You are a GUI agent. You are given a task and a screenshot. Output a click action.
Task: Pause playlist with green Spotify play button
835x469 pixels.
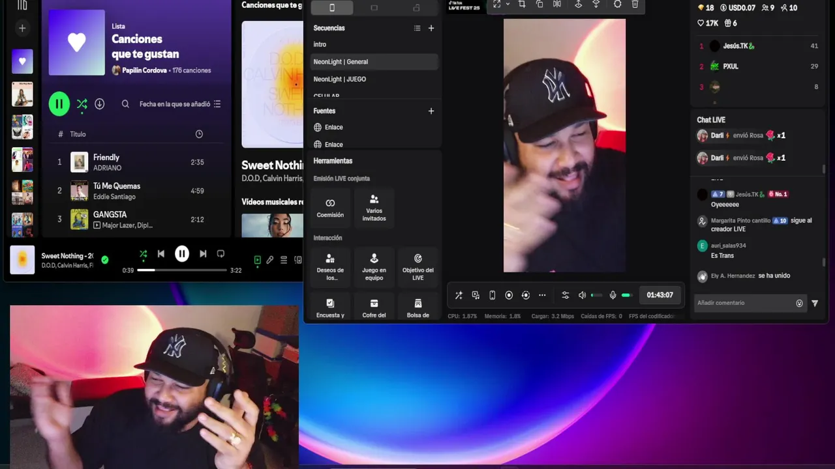(59, 104)
